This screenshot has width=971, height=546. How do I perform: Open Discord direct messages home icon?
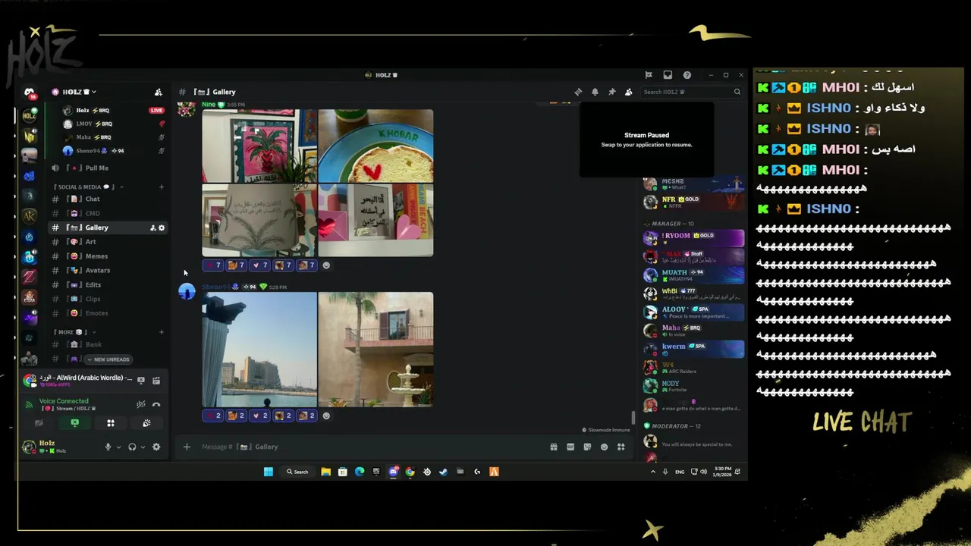pos(29,93)
